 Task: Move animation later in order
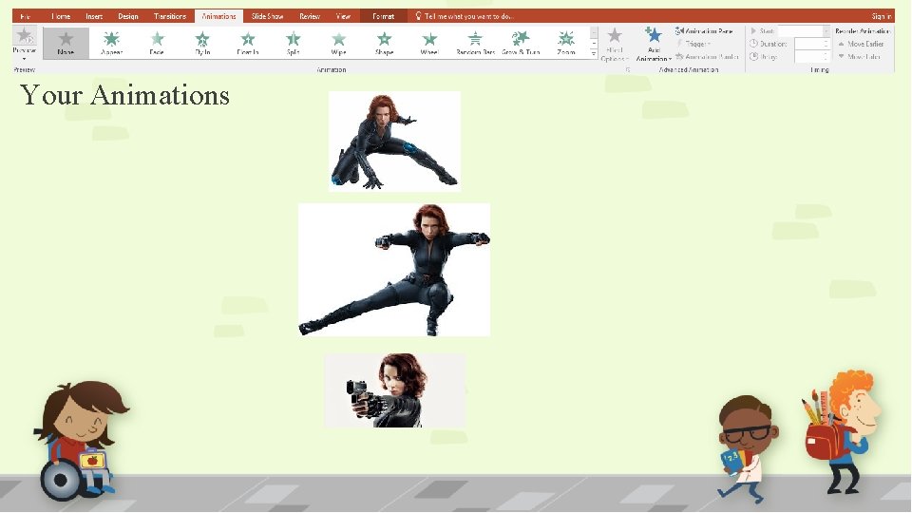[859, 56]
